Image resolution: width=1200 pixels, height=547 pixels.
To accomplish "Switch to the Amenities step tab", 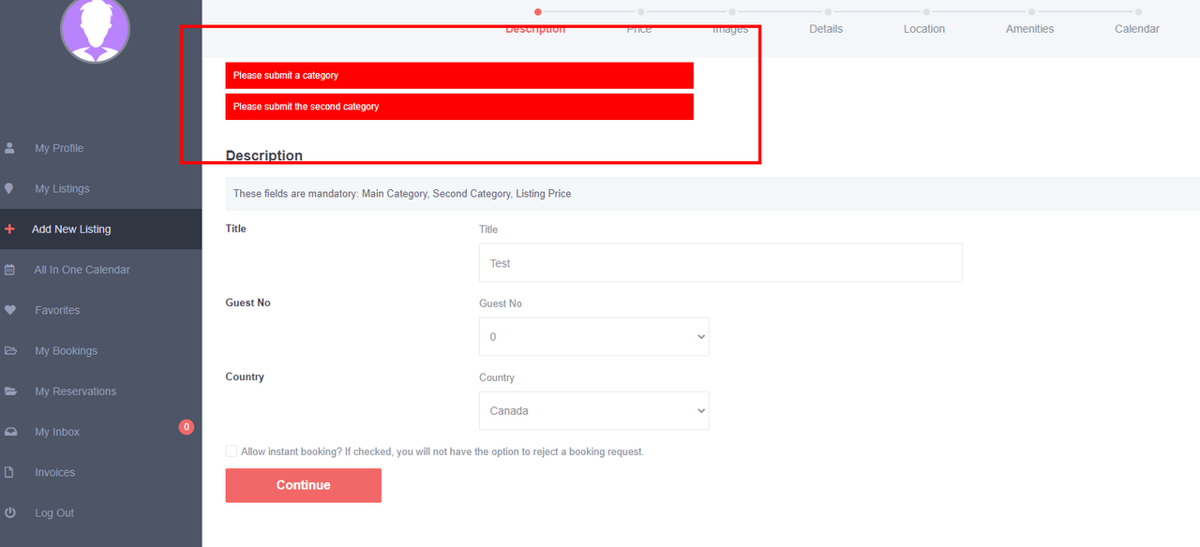I will [1030, 29].
